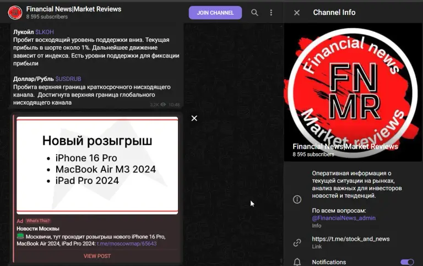Click the Ad label above Новости Москвы
This screenshot has width=423, height=266.
(x=20, y=221)
